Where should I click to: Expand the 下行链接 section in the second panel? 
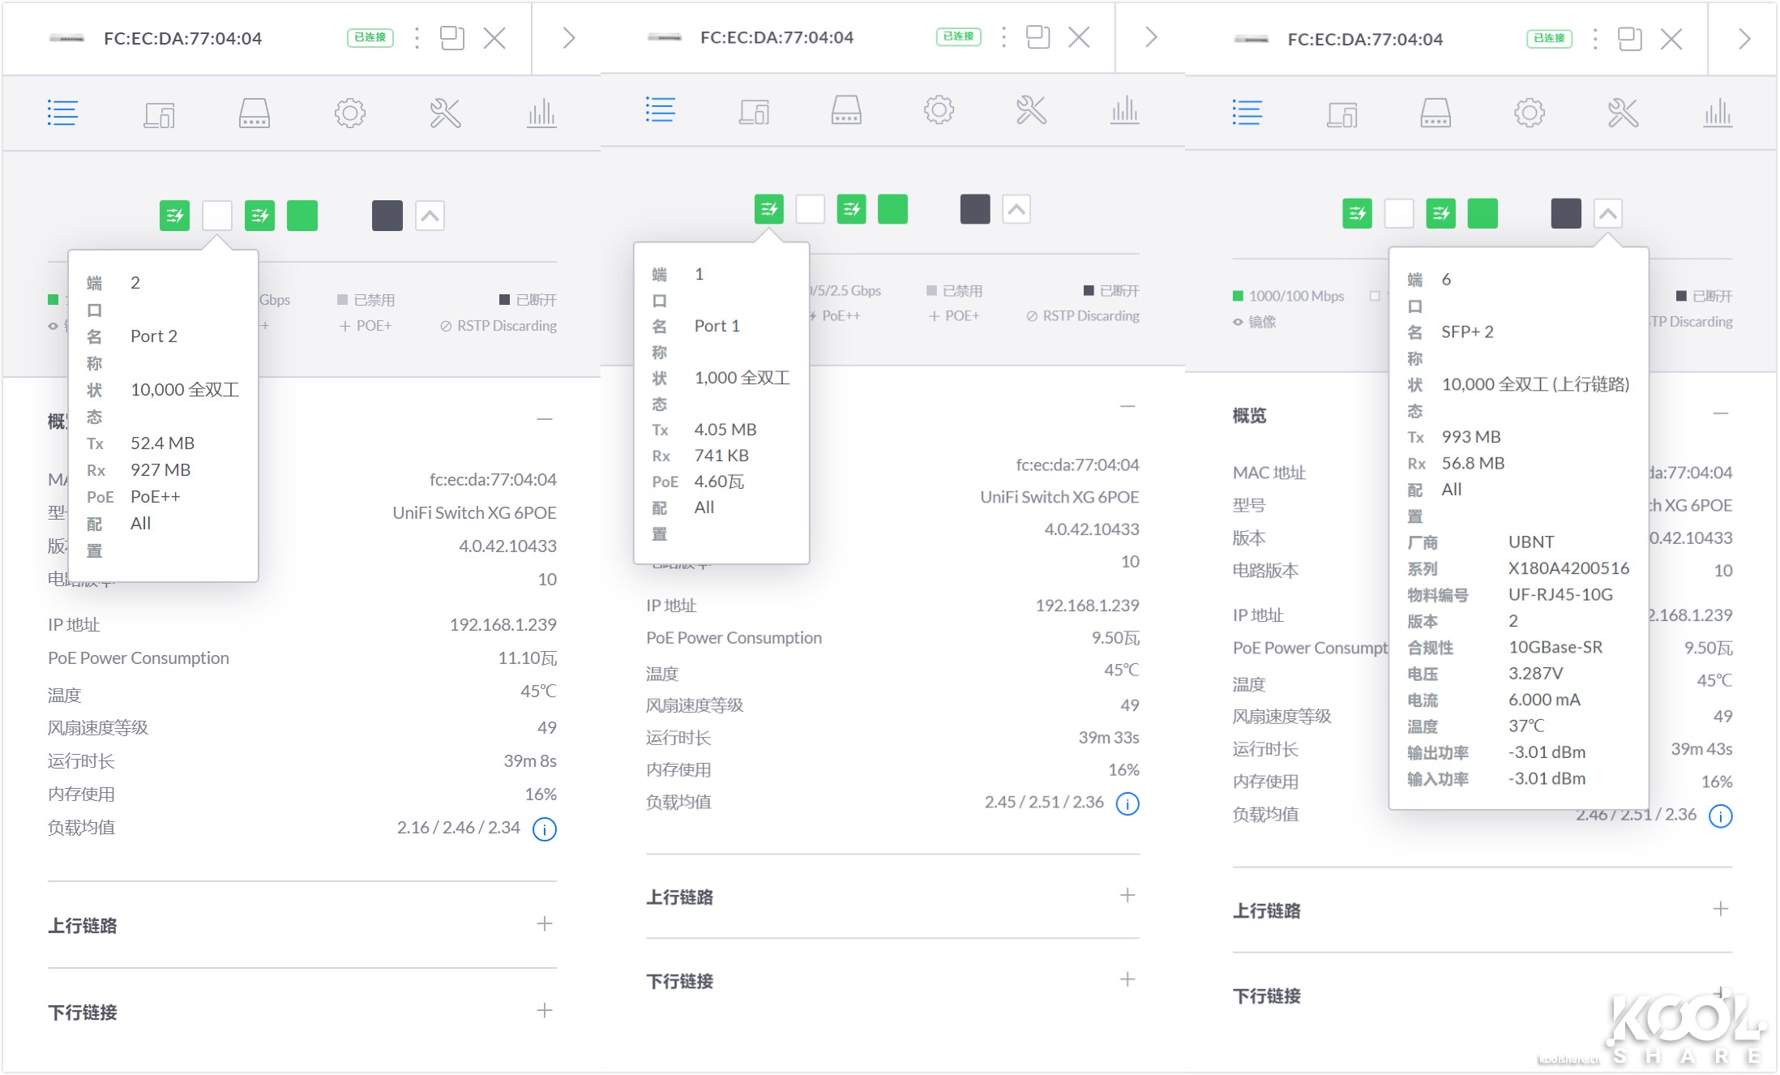pyautogui.click(x=1127, y=979)
